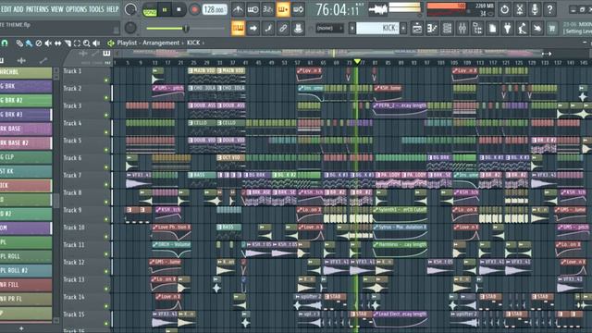Select the RK BASE pattern in picker
The width and height of the screenshot is (592, 333).
(x=26, y=129)
